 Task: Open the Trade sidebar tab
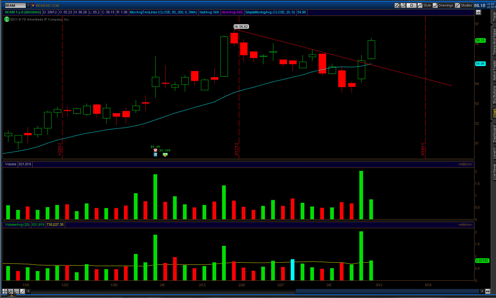pos(494,16)
